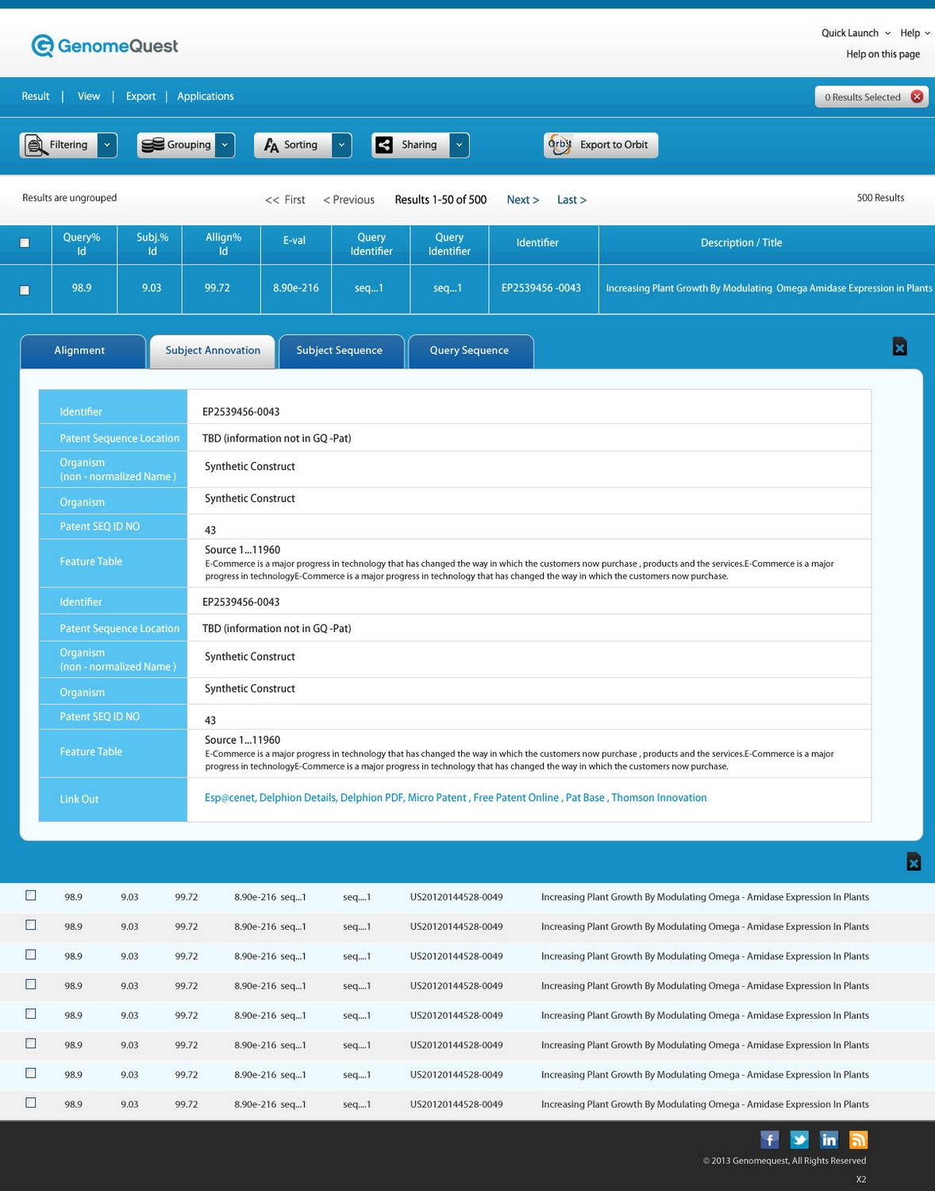Open the Help dropdown menu
935x1191 pixels.
(x=915, y=33)
